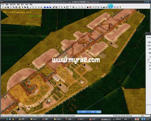
Task: Open the Down... folder taskbar button
Action: [x=34, y=119]
